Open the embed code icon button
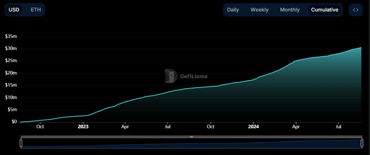The width and height of the screenshot is (370, 155). tap(356, 10)
